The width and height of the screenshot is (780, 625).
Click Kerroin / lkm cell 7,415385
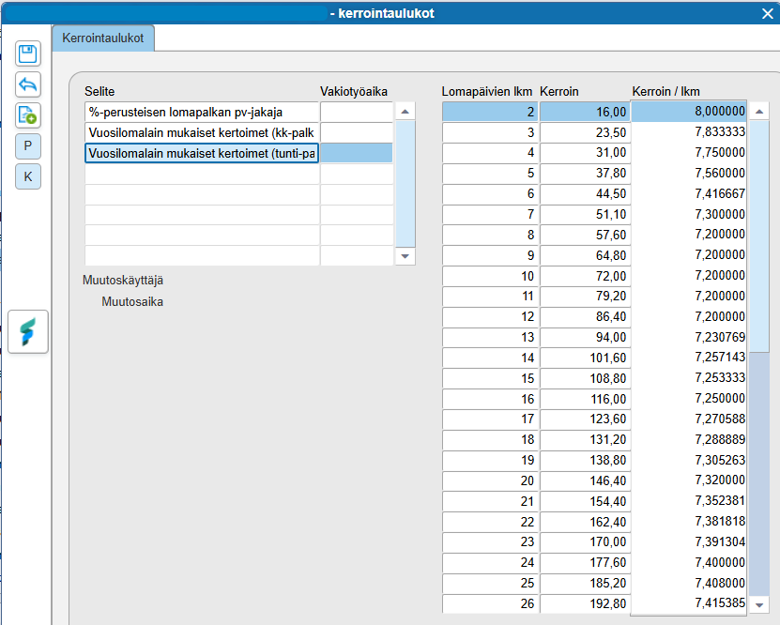click(x=688, y=603)
